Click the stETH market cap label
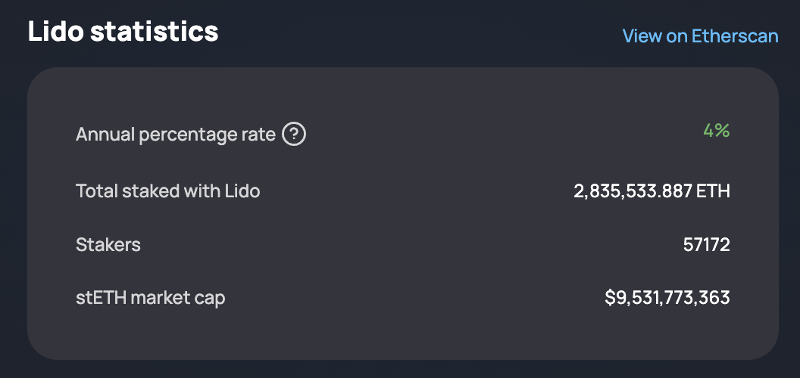800x378 pixels. tap(151, 298)
